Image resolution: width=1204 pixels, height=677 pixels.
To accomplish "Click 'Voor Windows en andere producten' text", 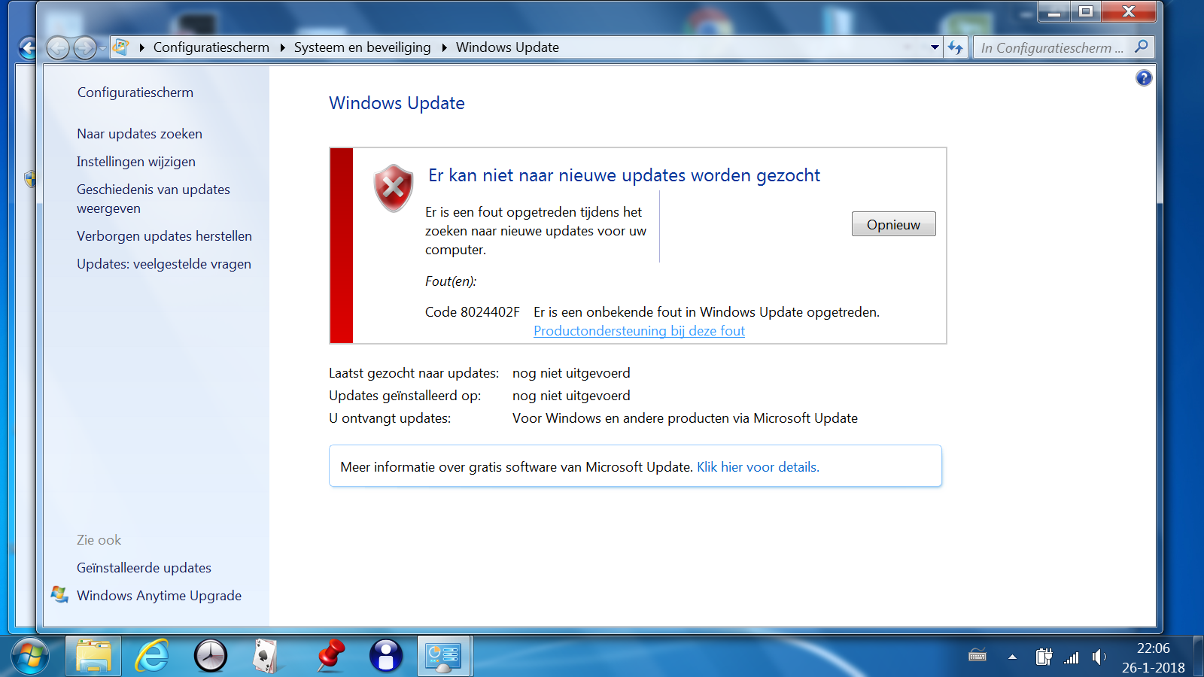I will tap(685, 418).
